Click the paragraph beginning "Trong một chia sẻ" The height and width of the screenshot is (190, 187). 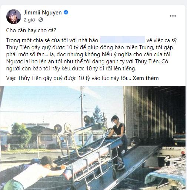pyautogui.click(x=91, y=54)
